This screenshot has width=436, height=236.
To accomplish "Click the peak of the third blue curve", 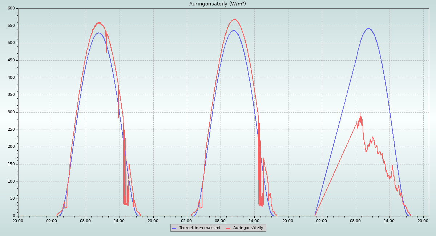I will pyautogui.click(x=368, y=28).
